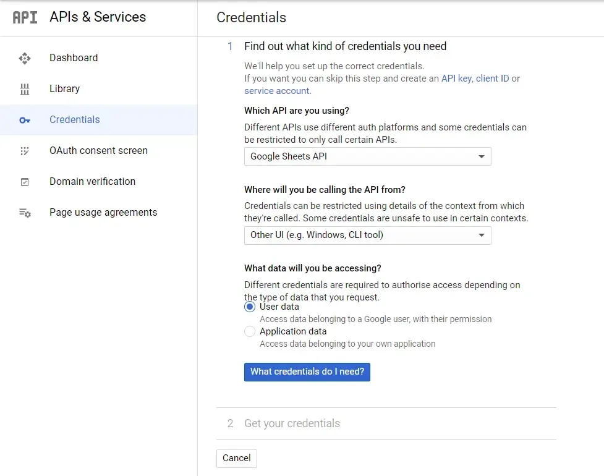Click the OAuth consent screen dotted icon
Screen dimensions: 604x476
pyautogui.click(x=25, y=151)
